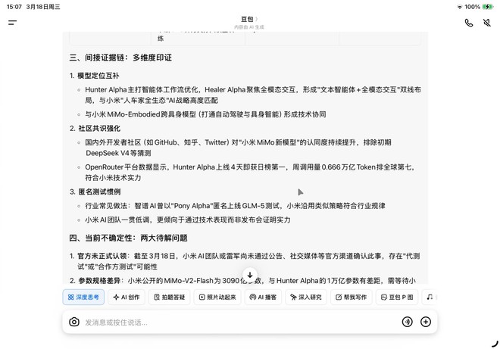Tap the 内容由 AI 生成 subtitle

point(249,27)
